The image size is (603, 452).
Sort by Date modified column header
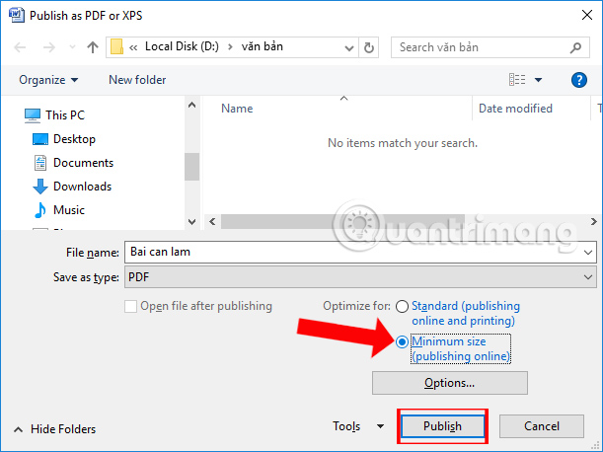tap(515, 109)
